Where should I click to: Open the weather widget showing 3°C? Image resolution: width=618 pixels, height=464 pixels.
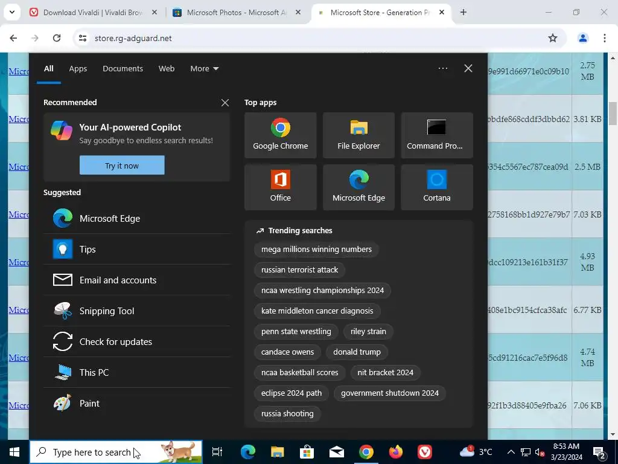coord(476,452)
